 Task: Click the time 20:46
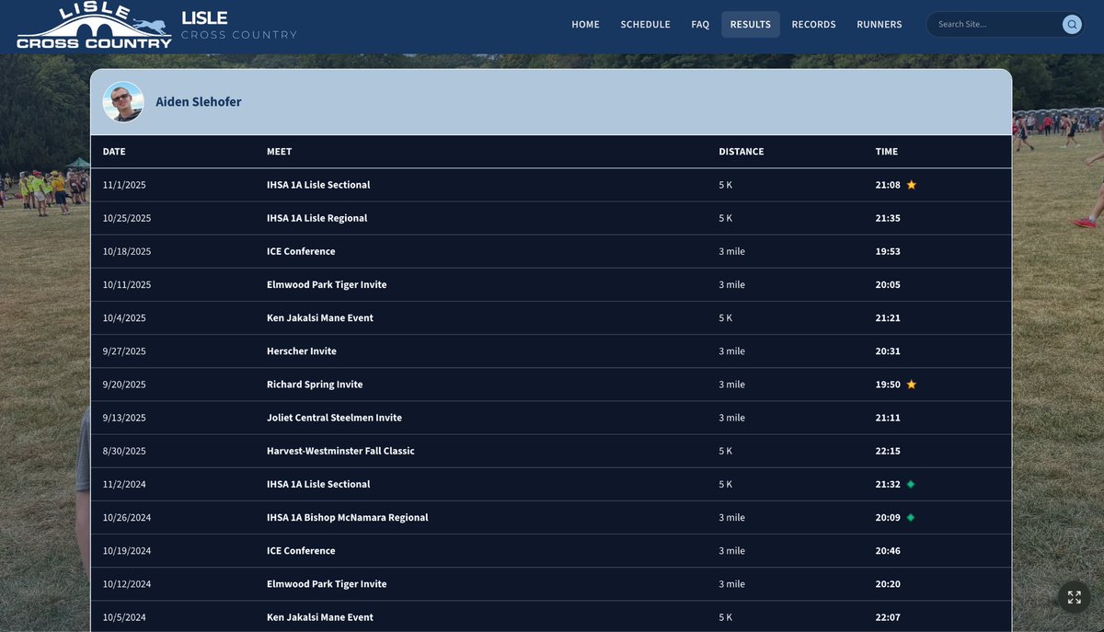(888, 551)
